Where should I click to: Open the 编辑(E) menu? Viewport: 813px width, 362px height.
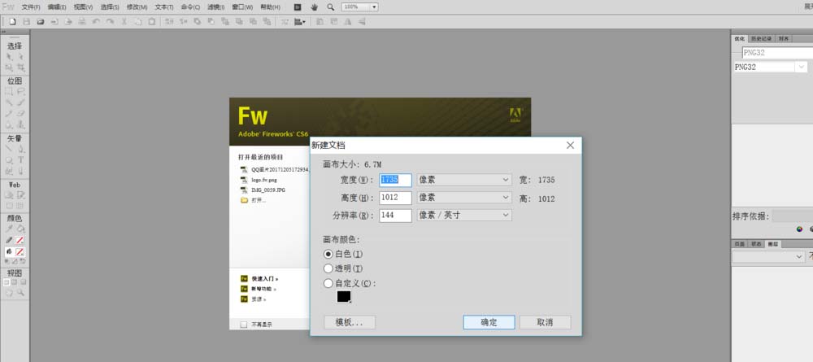point(57,7)
